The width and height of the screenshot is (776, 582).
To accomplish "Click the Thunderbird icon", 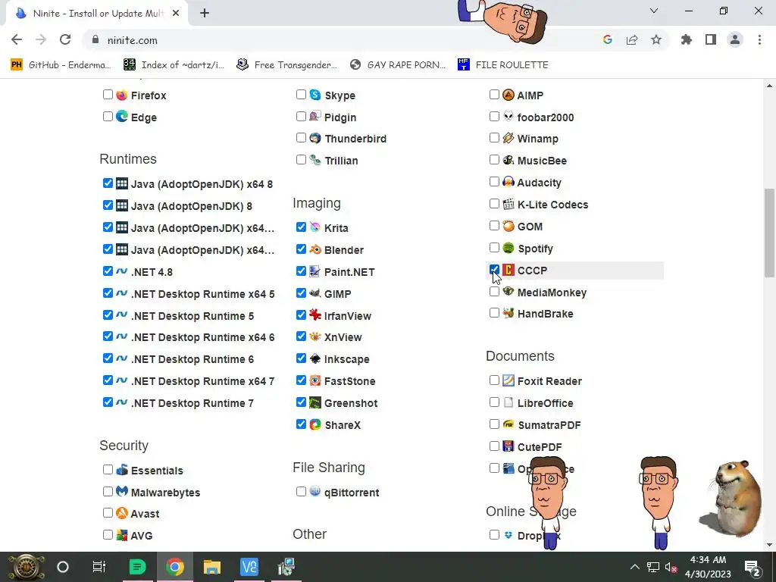I will click(315, 139).
